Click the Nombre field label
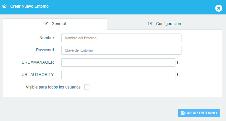 [47, 38]
